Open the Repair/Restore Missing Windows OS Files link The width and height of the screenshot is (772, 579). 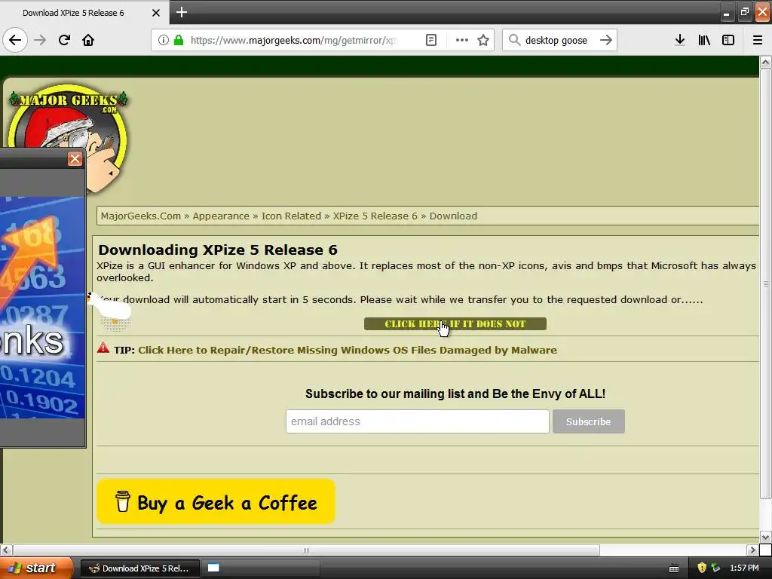[348, 350]
